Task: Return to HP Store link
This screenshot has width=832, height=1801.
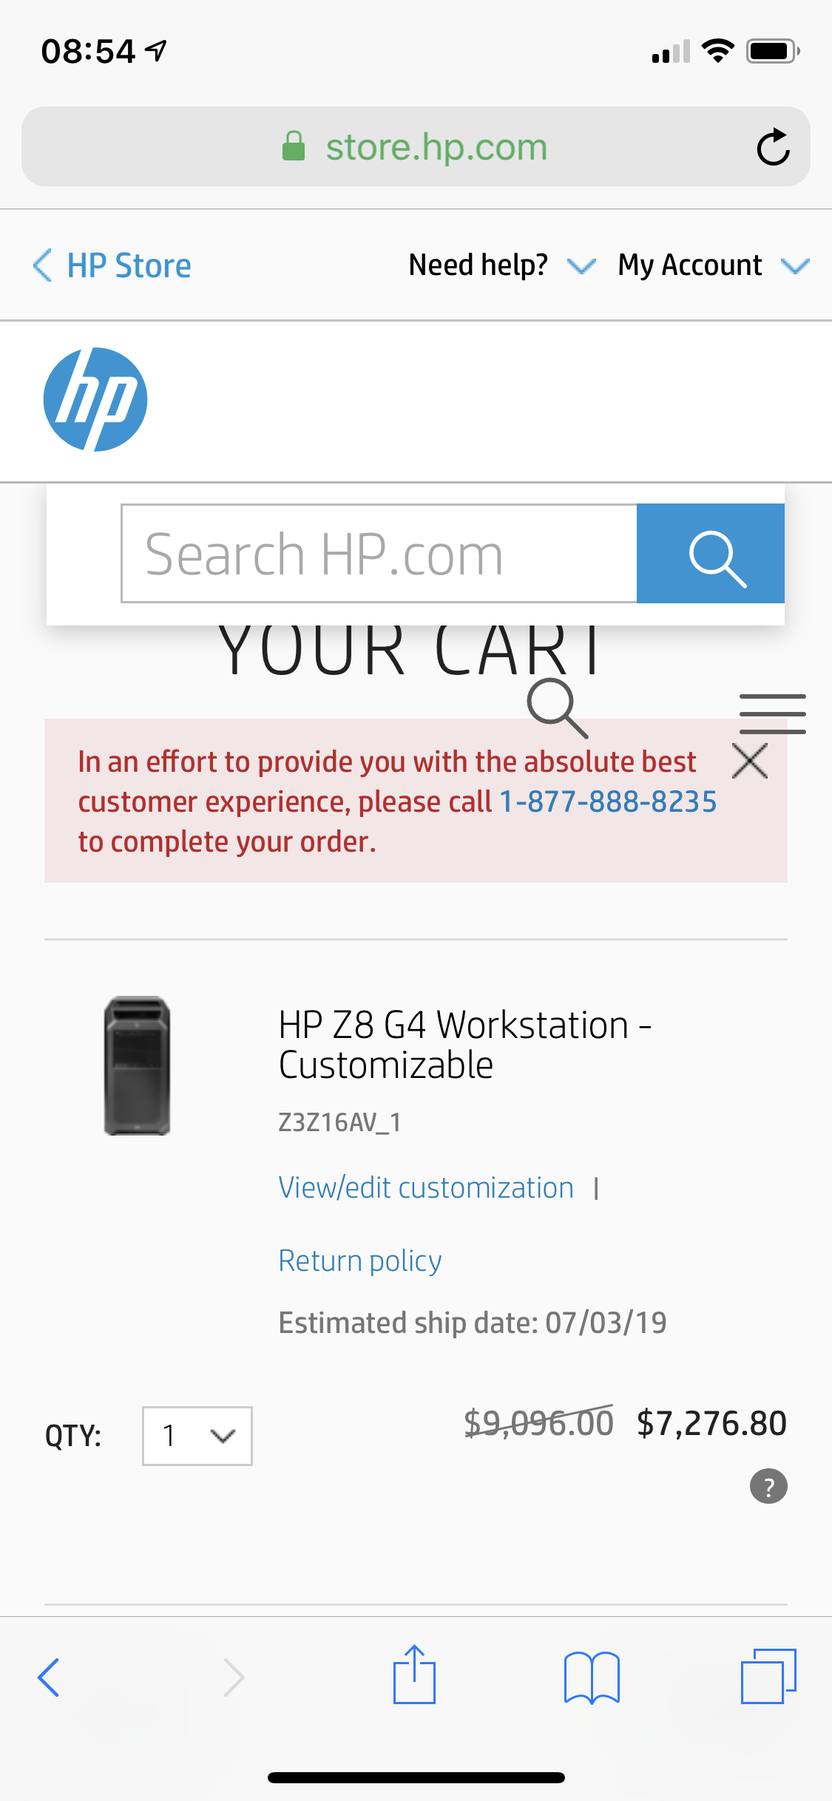Action: pos(112,265)
